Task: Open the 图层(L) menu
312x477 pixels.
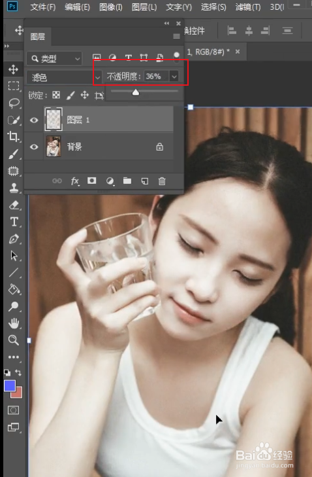Action: [144, 7]
